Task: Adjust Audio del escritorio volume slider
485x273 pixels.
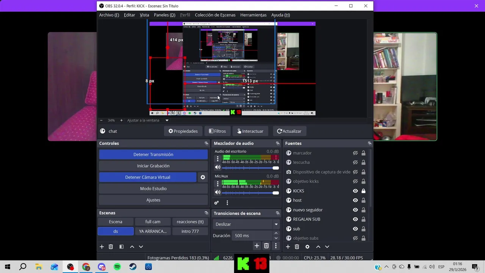Action: pos(250,168)
